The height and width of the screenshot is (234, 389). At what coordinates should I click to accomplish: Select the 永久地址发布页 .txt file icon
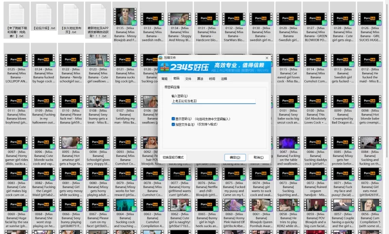coord(71,14)
